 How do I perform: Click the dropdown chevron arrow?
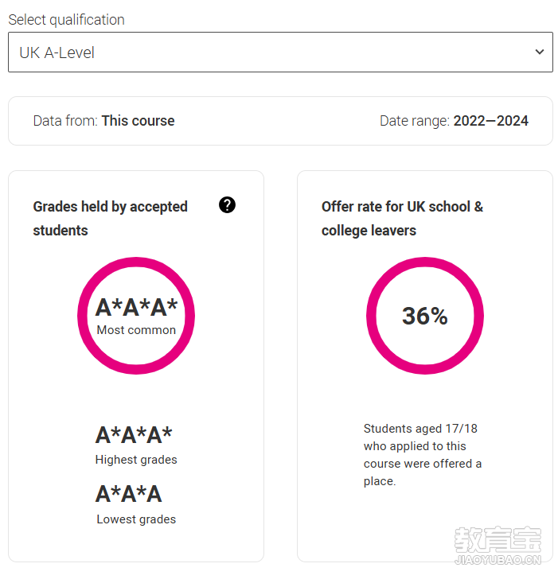tap(540, 52)
